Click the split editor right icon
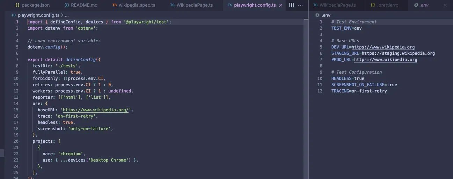Viewport: 453px width, 179px height. [292, 5]
